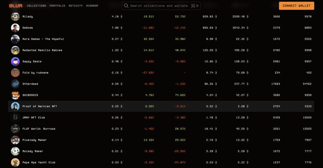The height and width of the screenshot is (168, 323).
Task: Select the Proof of Narnian NFT row
Action: (39, 106)
